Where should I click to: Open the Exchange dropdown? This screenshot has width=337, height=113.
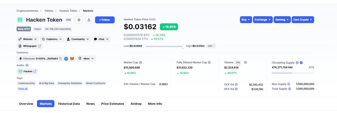(263, 20)
